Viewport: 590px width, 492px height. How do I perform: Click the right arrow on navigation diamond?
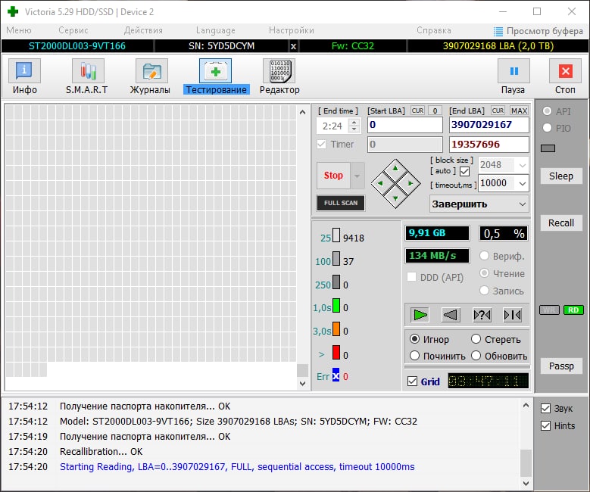(411, 183)
